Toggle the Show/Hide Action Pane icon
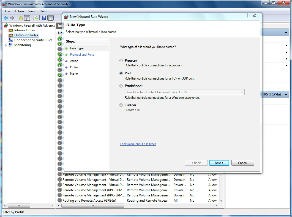The height and width of the screenshot is (217, 292). (x=50, y=18)
